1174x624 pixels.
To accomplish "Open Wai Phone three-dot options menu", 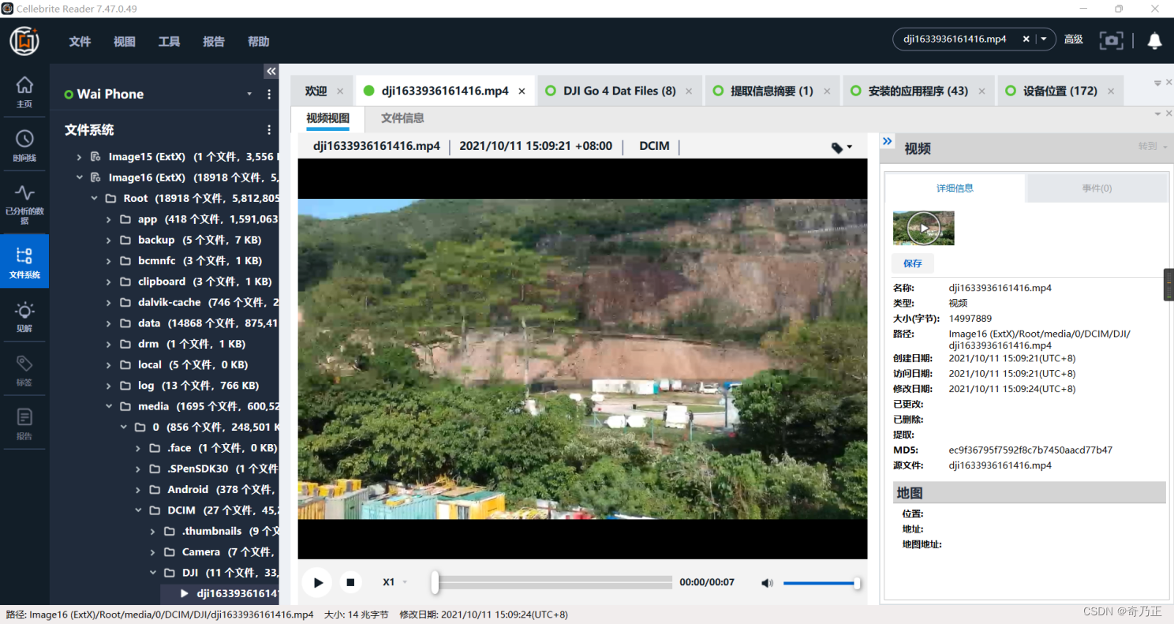I will click(269, 94).
